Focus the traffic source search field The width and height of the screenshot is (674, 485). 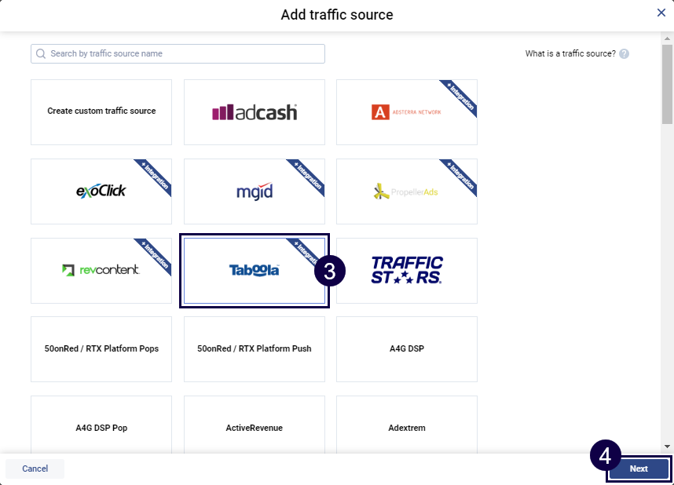[178, 53]
